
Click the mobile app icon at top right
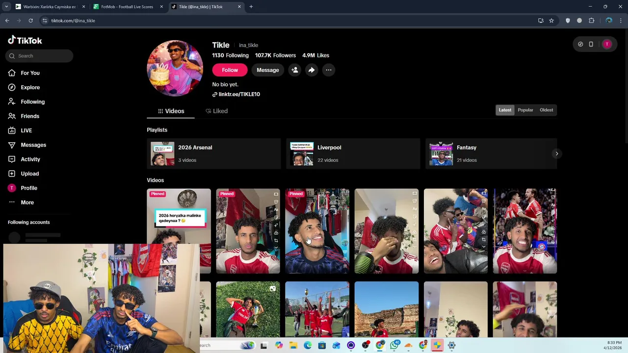coord(591,44)
